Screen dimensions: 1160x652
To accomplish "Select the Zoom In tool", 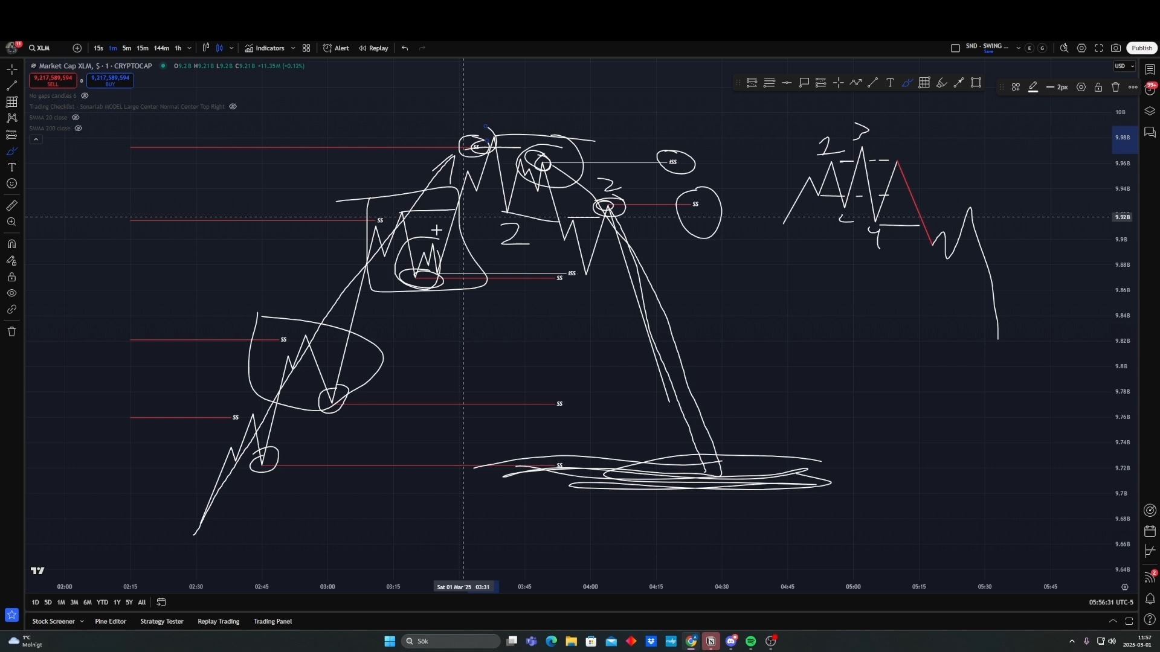I will click(11, 222).
